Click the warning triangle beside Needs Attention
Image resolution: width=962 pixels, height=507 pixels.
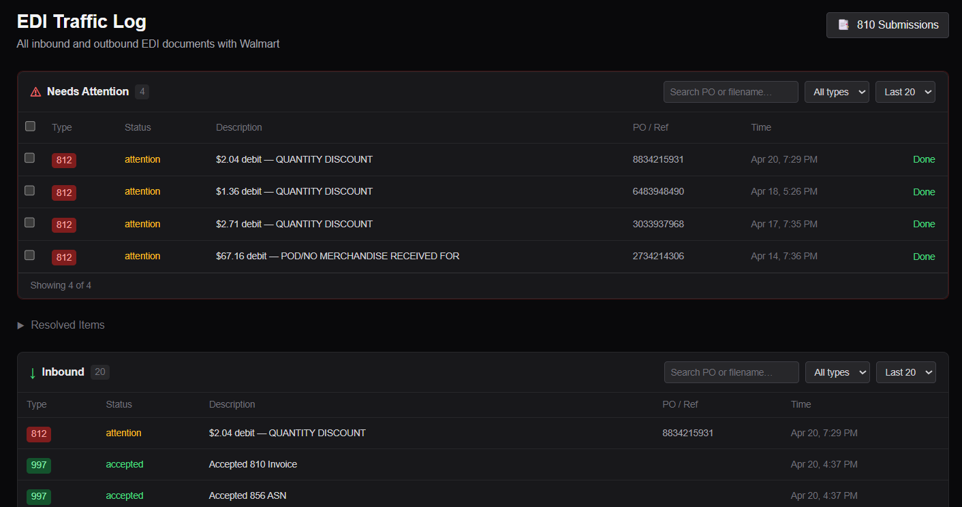[35, 91]
